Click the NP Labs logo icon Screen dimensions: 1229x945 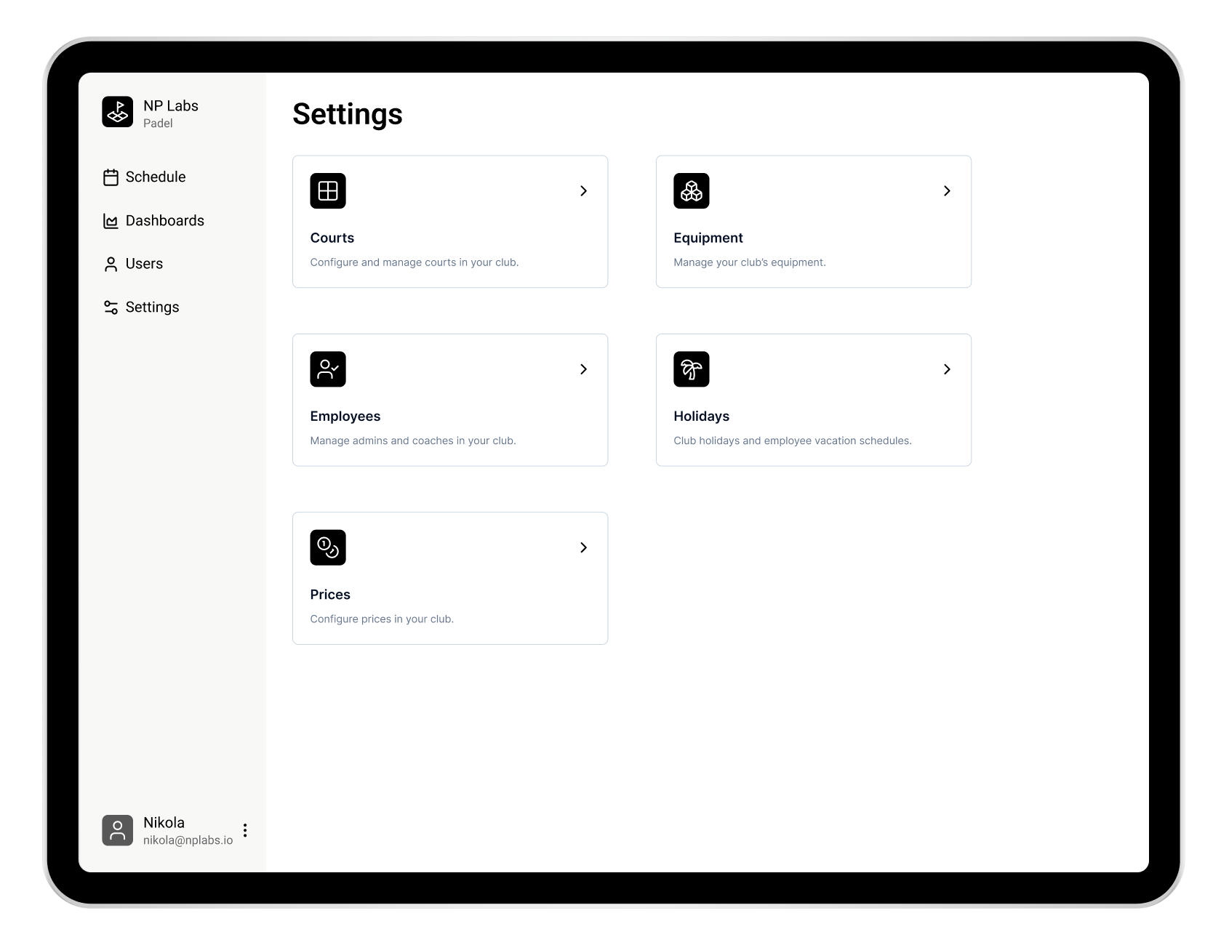pyautogui.click(x=117, y=112)
